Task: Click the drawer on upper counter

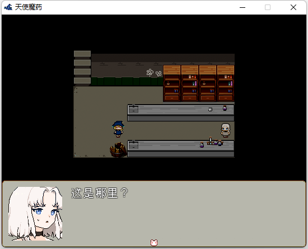Action: [134, 110]
